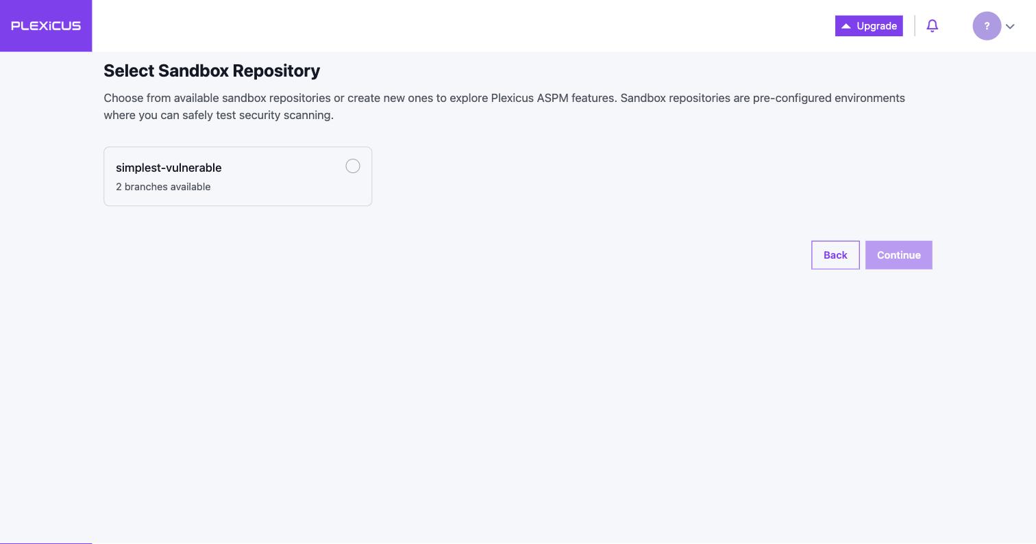Go back with the Back button
Image resolution: width=1036 pixels, height=544 pixels.
click(x=835, y=255)
